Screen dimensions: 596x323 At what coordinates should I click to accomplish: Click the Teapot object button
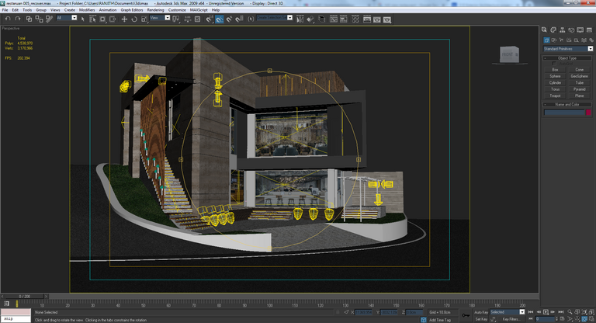click(555, 96)
